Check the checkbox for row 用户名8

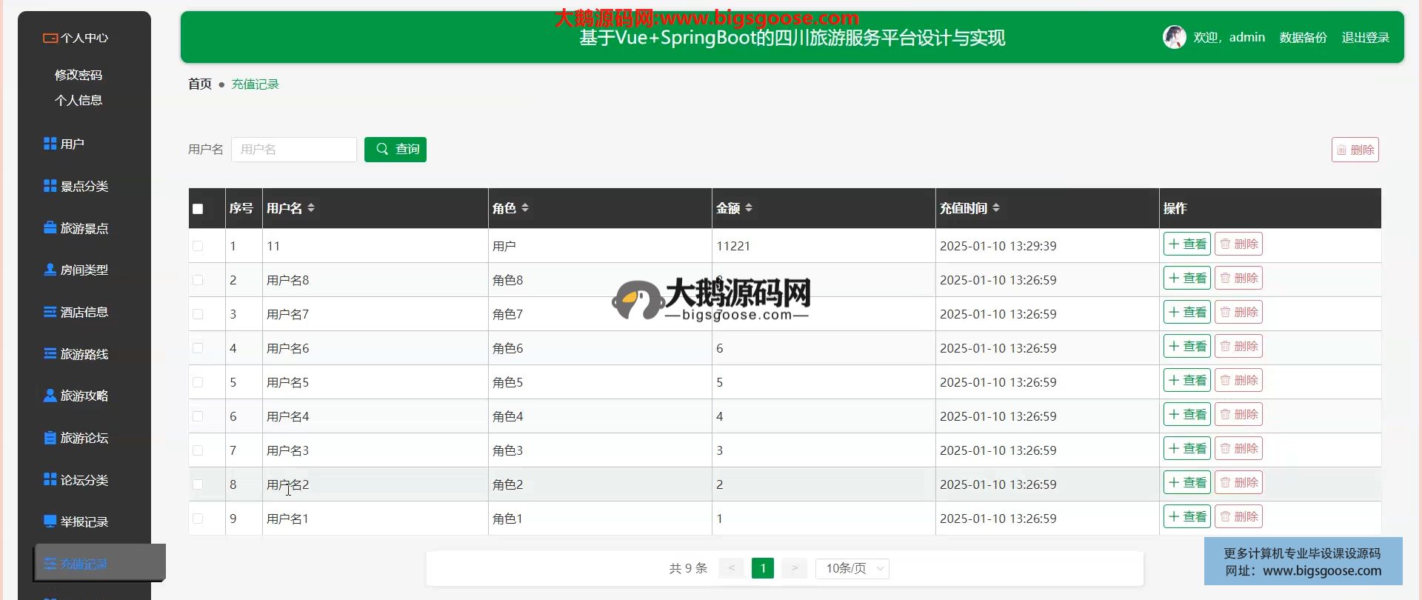tap(198, 280)
